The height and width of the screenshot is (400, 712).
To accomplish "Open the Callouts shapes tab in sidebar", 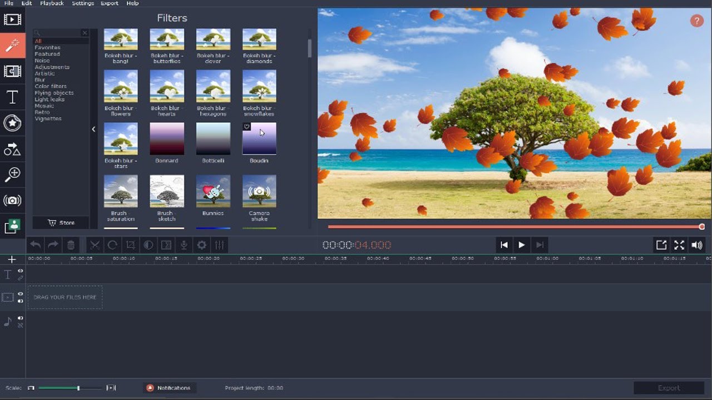I will 12,149.
